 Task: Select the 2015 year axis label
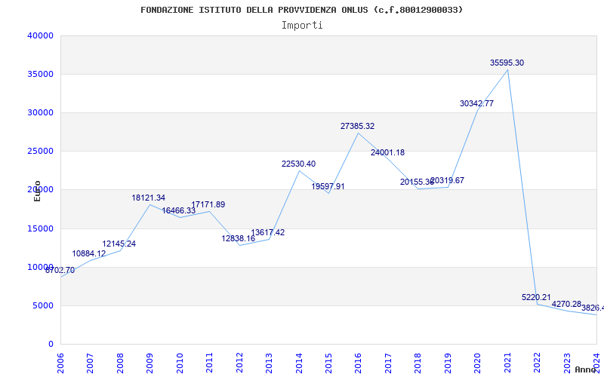[328, 363]
